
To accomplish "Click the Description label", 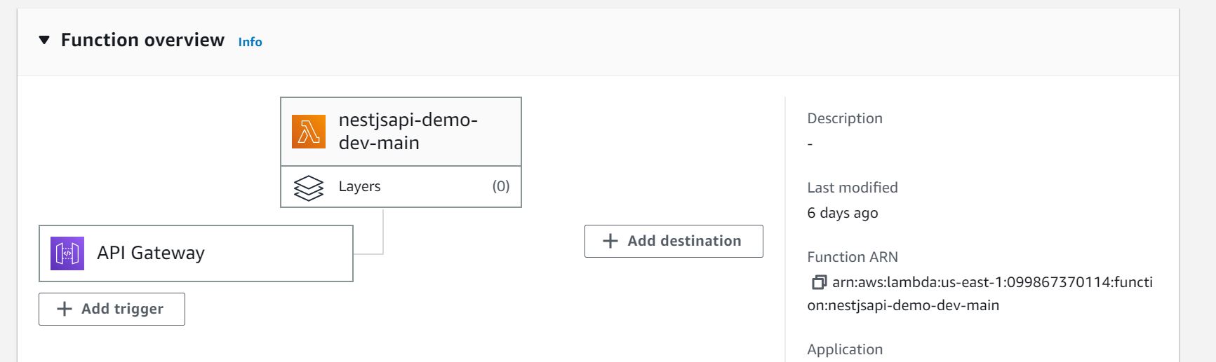I will point(845,118).
